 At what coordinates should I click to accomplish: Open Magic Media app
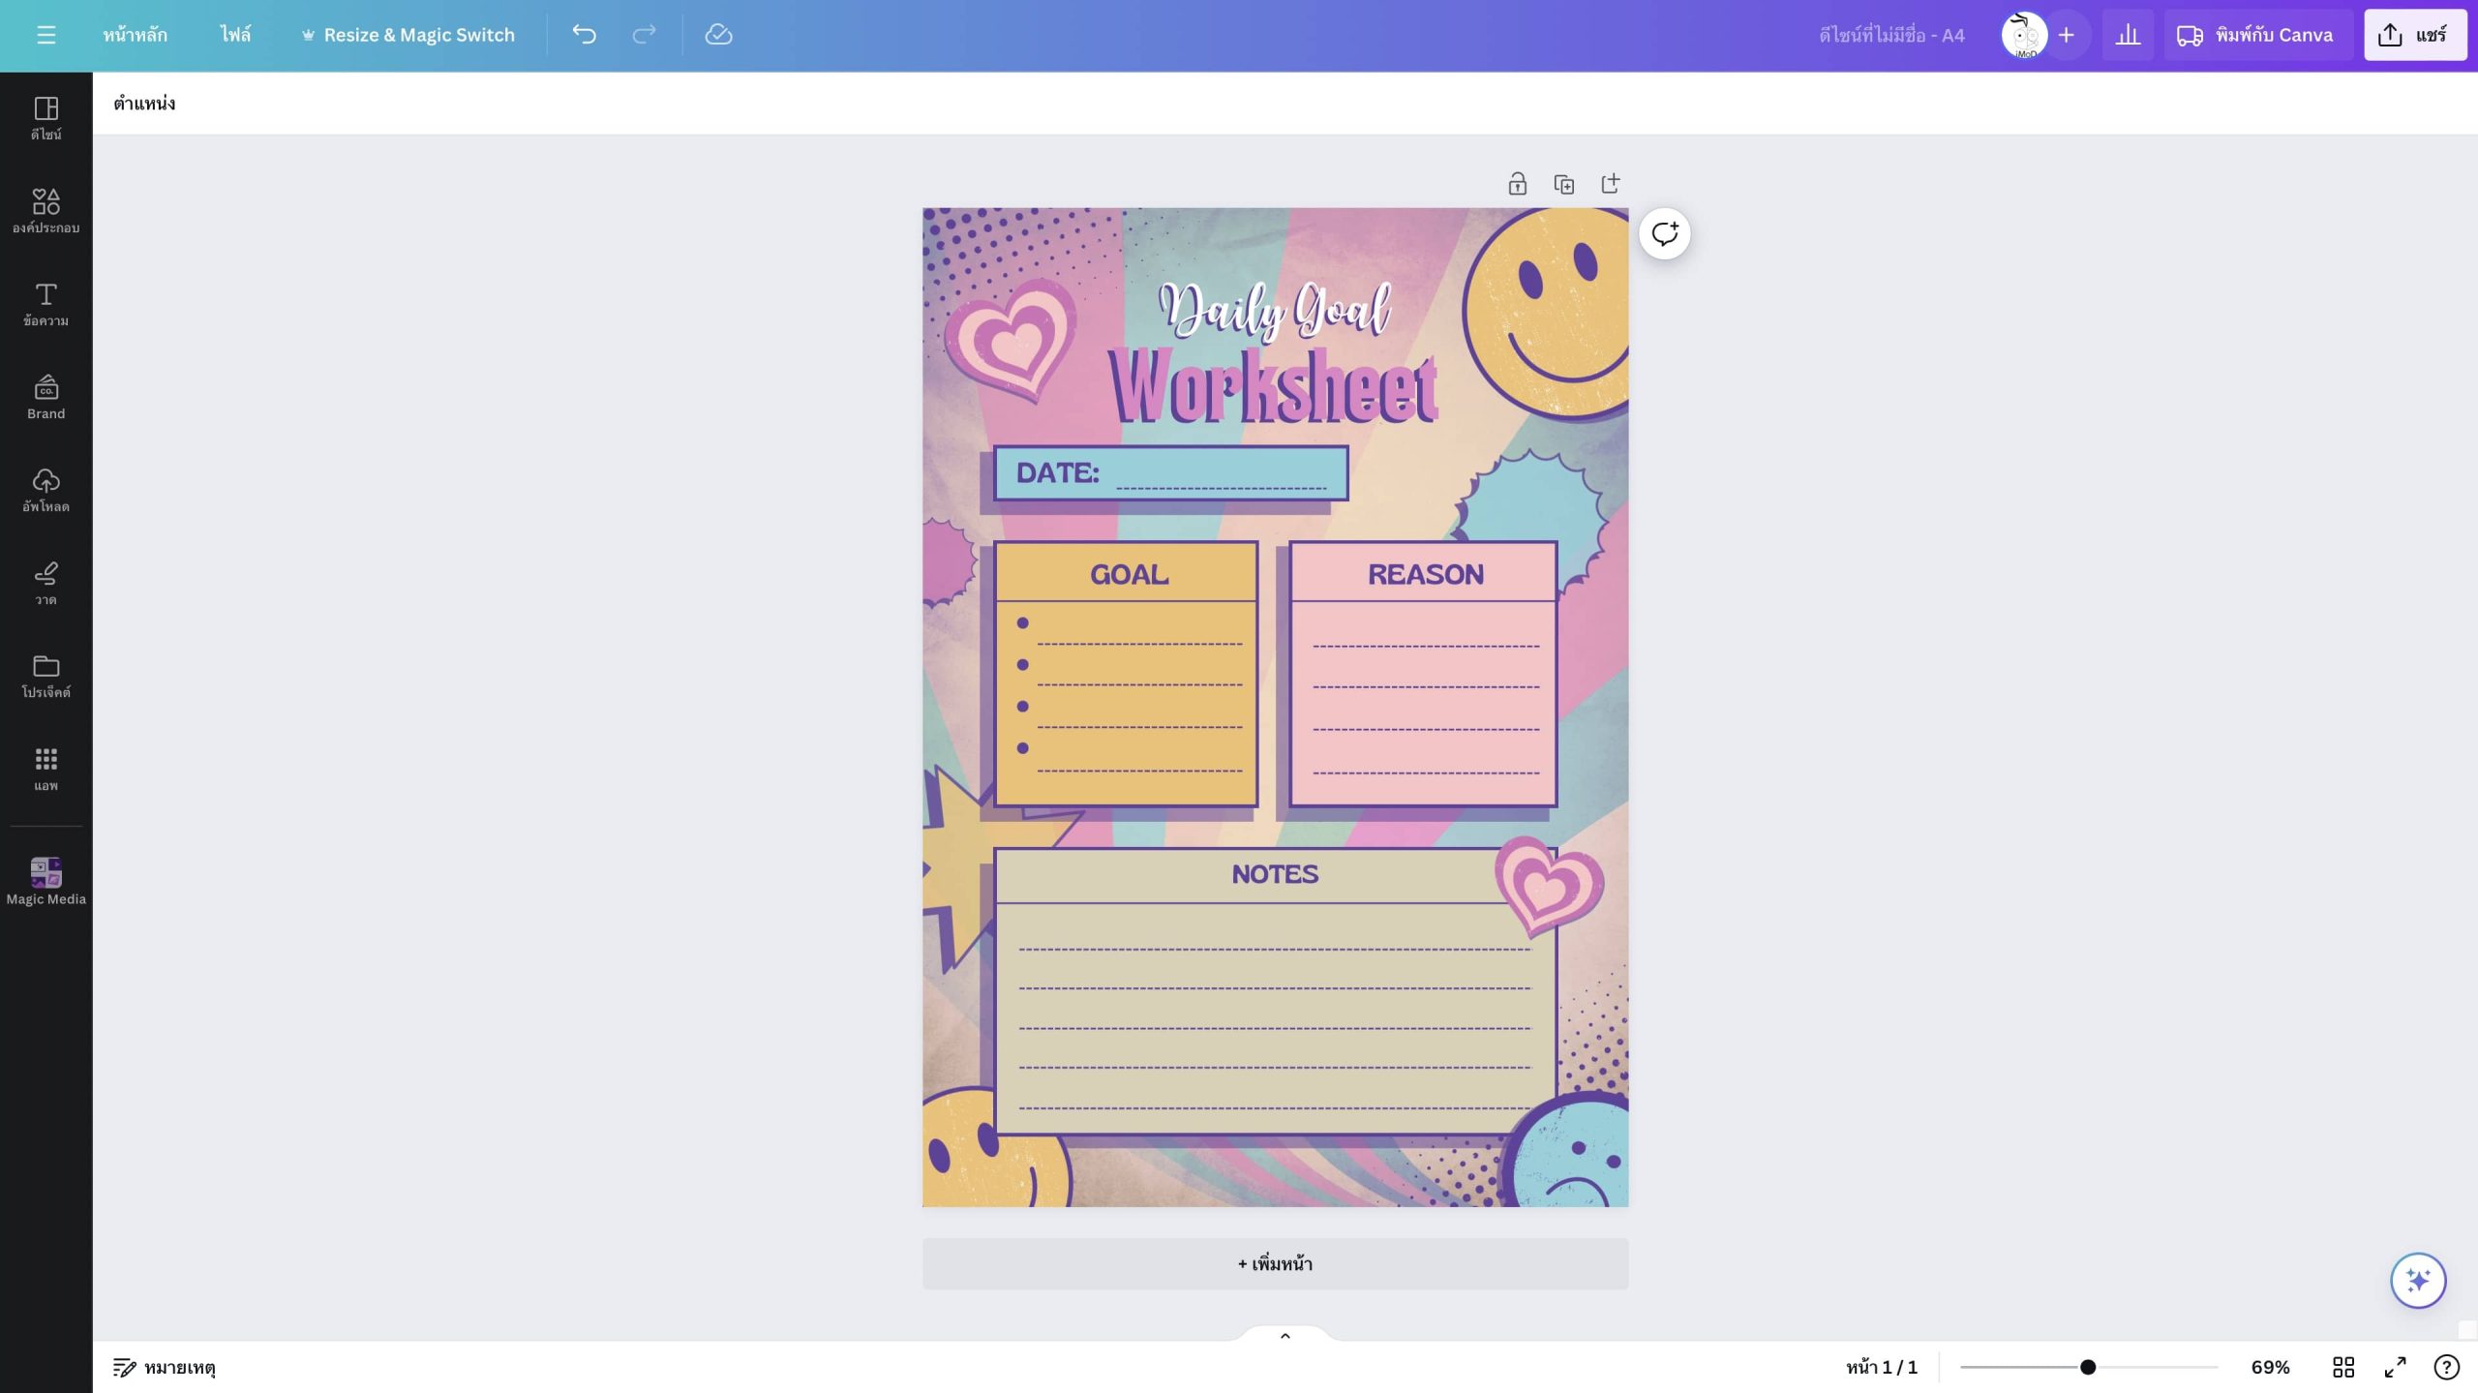45,881
